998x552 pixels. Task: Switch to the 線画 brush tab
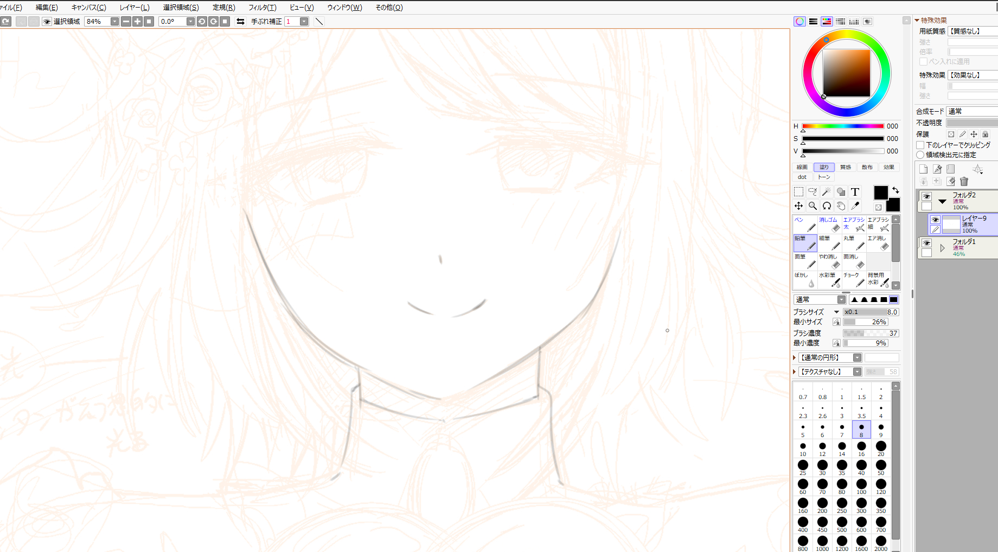pos(802,168)
